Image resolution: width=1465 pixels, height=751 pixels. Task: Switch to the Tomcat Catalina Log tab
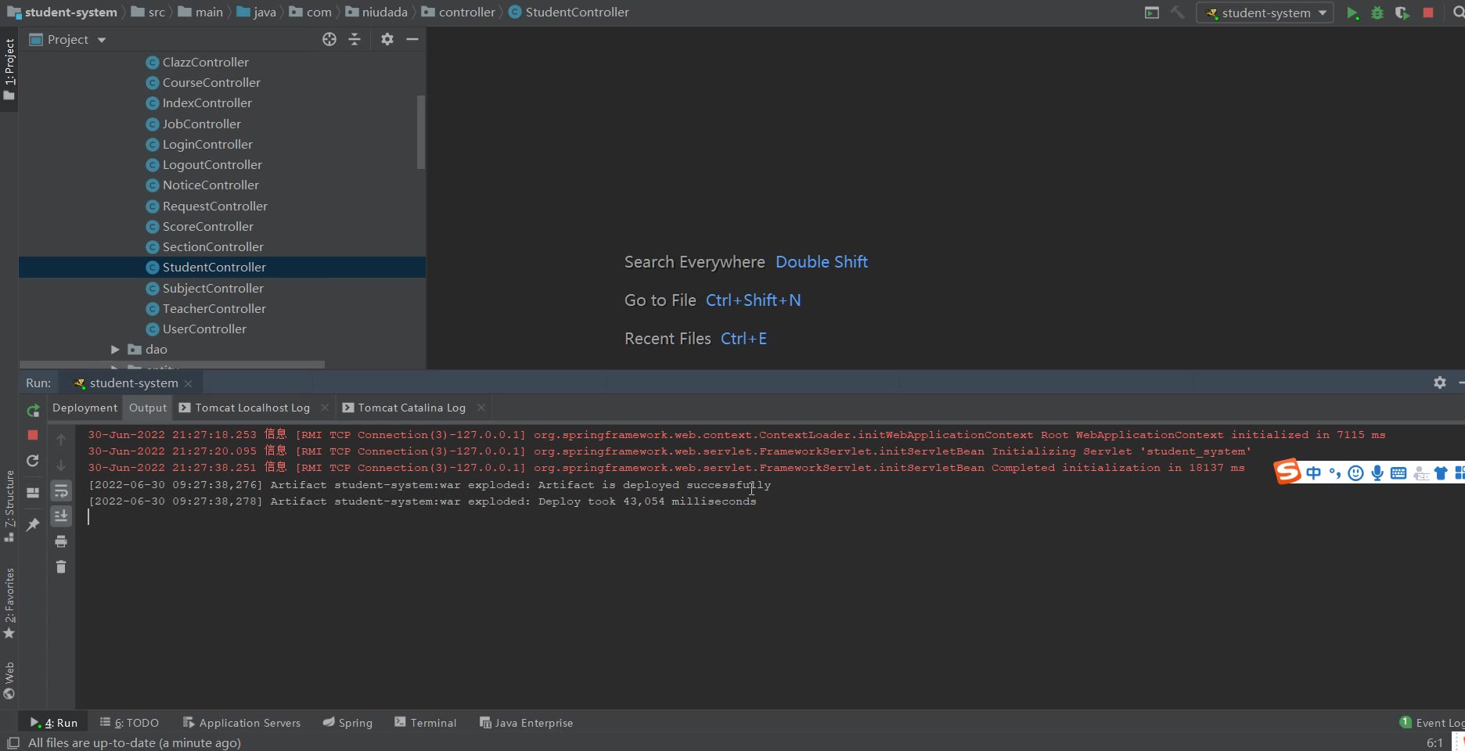[x=411, y=408]
